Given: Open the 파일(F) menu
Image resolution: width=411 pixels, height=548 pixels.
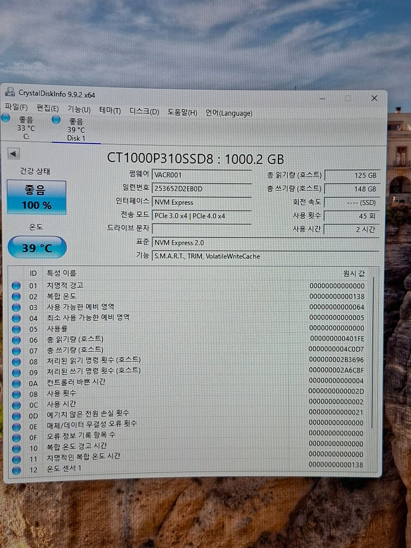Looking at the screenshot, I should tap(16, 107).
